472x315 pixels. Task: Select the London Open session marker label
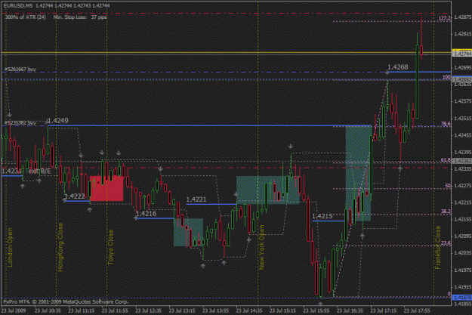[10, 247]
